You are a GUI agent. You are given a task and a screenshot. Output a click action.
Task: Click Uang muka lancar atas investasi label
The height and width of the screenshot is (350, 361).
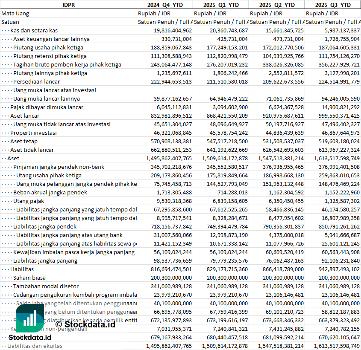pos(55,90)
